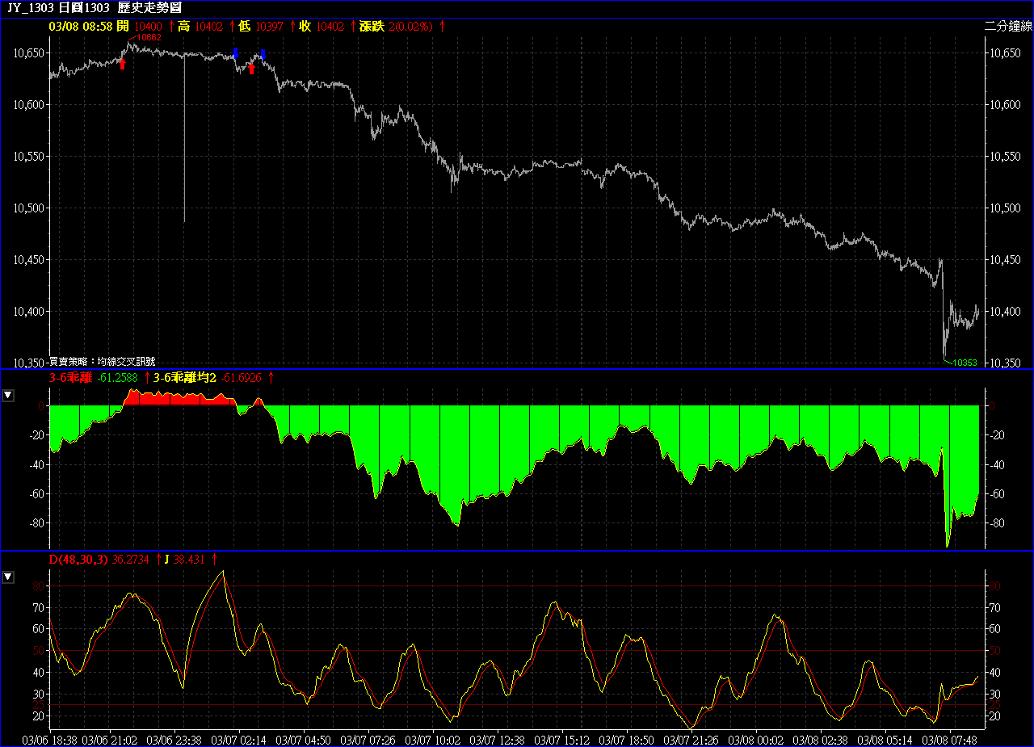Click the 03/08 08:58 timestamp in the header

(81, 27)
